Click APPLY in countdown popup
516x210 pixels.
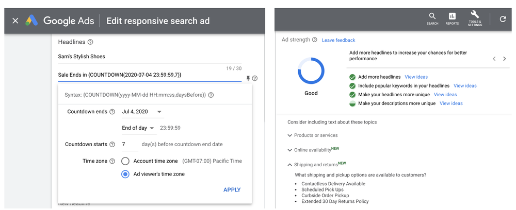pyautogui.click(x=232, y=189)
